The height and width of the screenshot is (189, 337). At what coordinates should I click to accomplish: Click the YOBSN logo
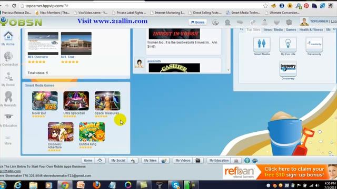[x=21, y=22]
